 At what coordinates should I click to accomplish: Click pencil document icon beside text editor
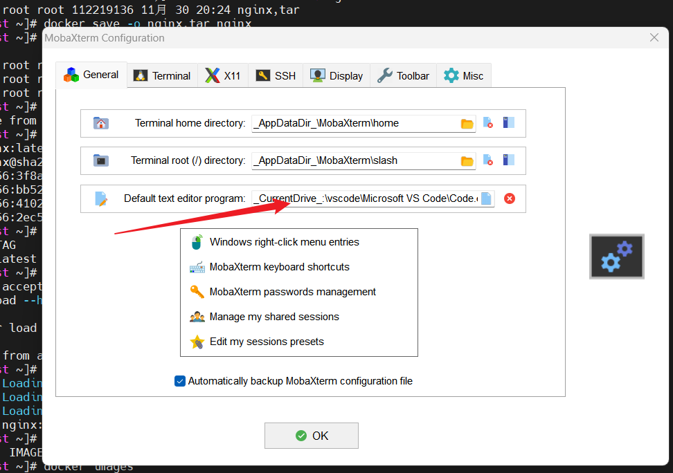click(x=101, y=199)
